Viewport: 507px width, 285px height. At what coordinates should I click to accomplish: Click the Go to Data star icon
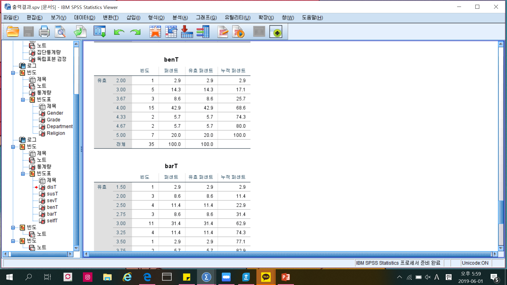click(155, 32)
